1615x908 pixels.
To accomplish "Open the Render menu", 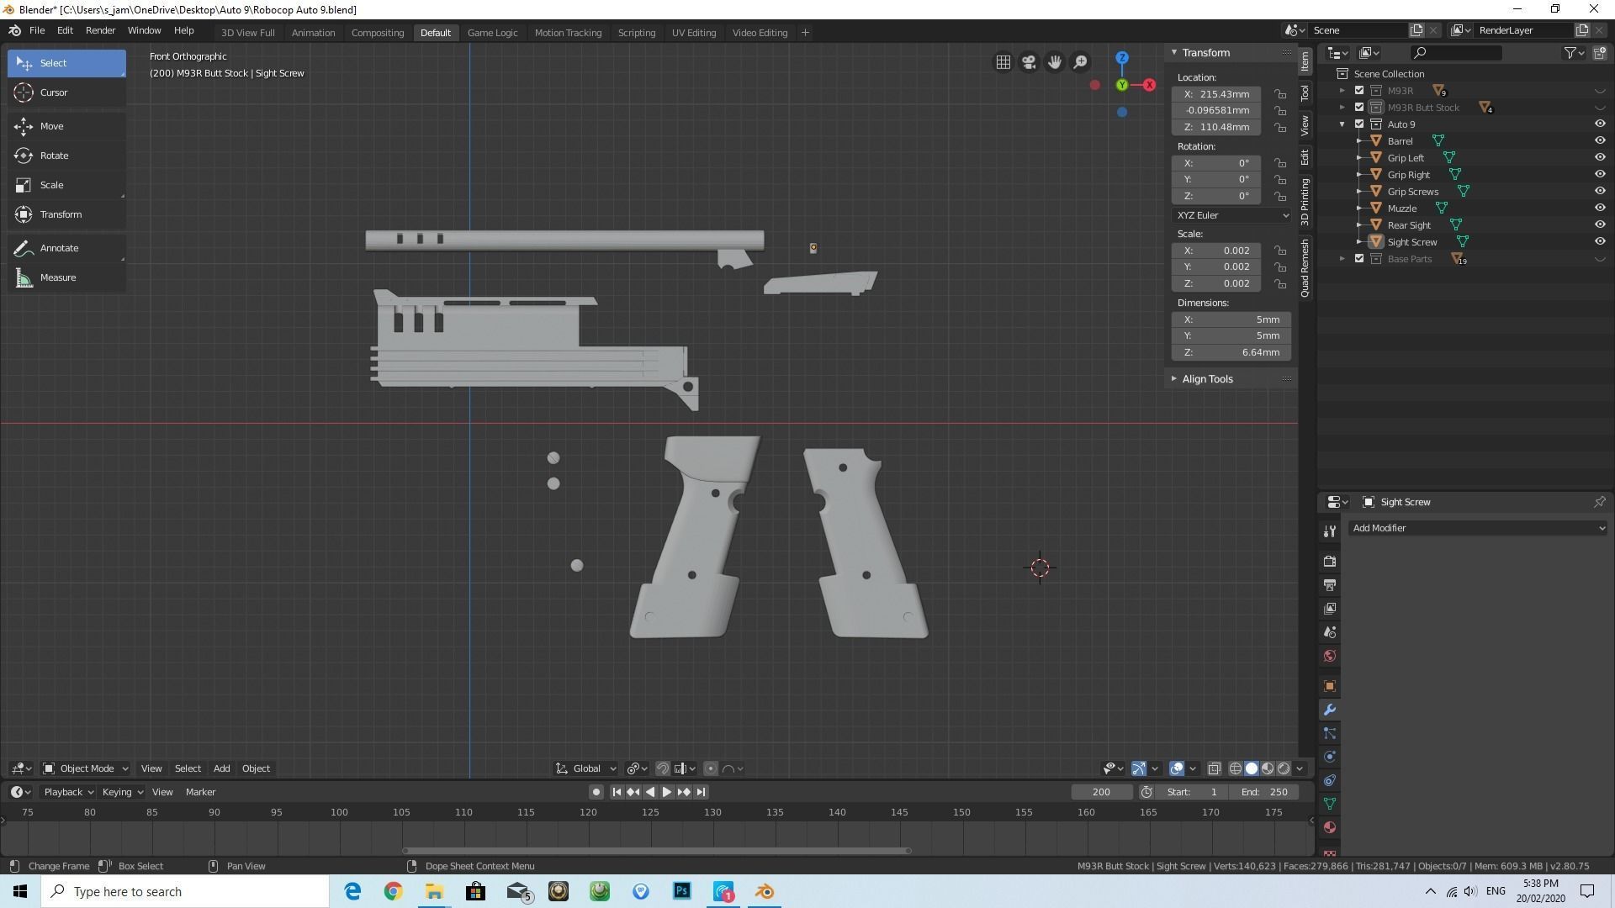I will pyautogui.click(x=100, y=30).
